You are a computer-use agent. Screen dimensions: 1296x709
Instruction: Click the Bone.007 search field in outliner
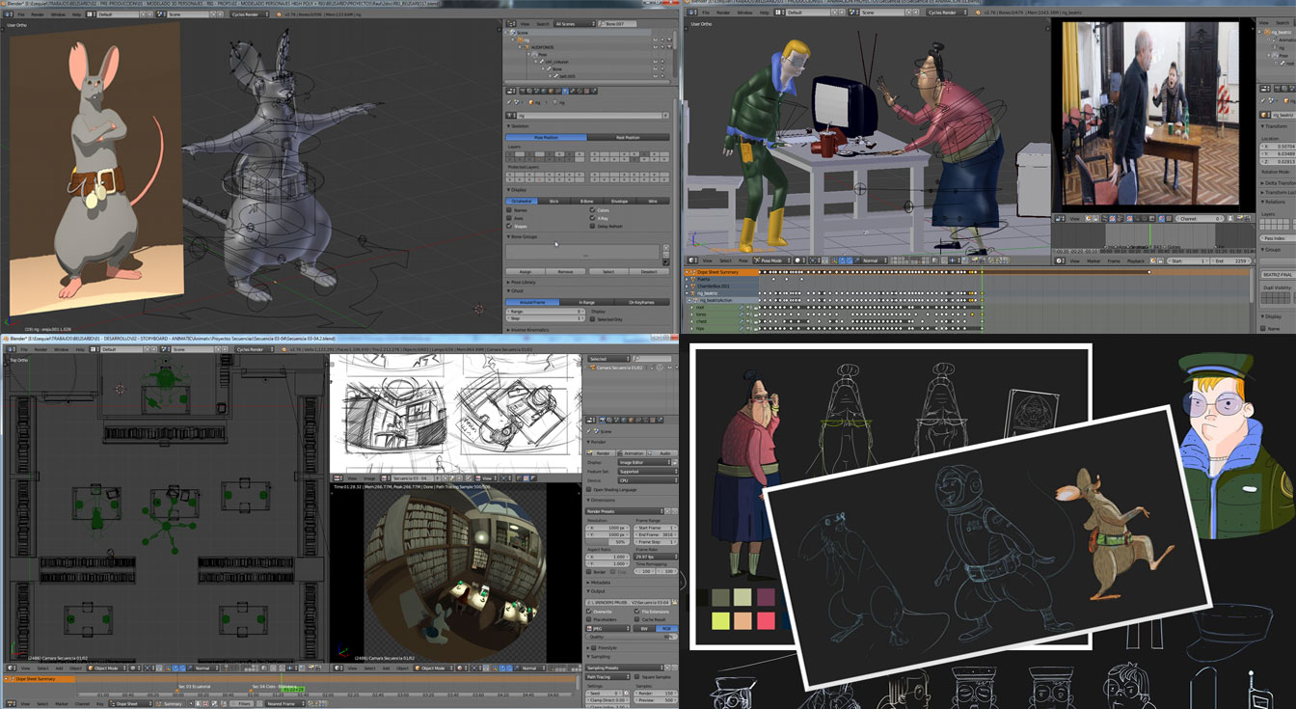[x=617, y=23]
